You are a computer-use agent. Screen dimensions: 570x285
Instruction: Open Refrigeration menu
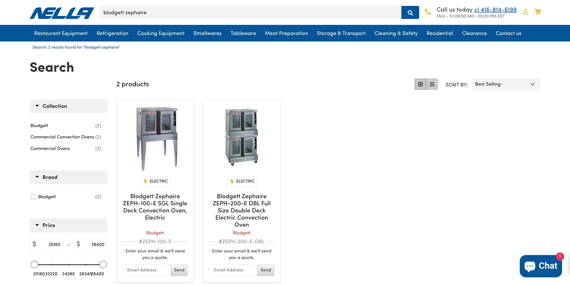click(113, 33)
